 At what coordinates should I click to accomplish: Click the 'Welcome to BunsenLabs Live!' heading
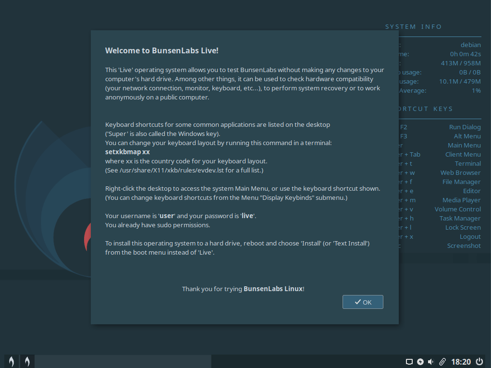(162, 50)
